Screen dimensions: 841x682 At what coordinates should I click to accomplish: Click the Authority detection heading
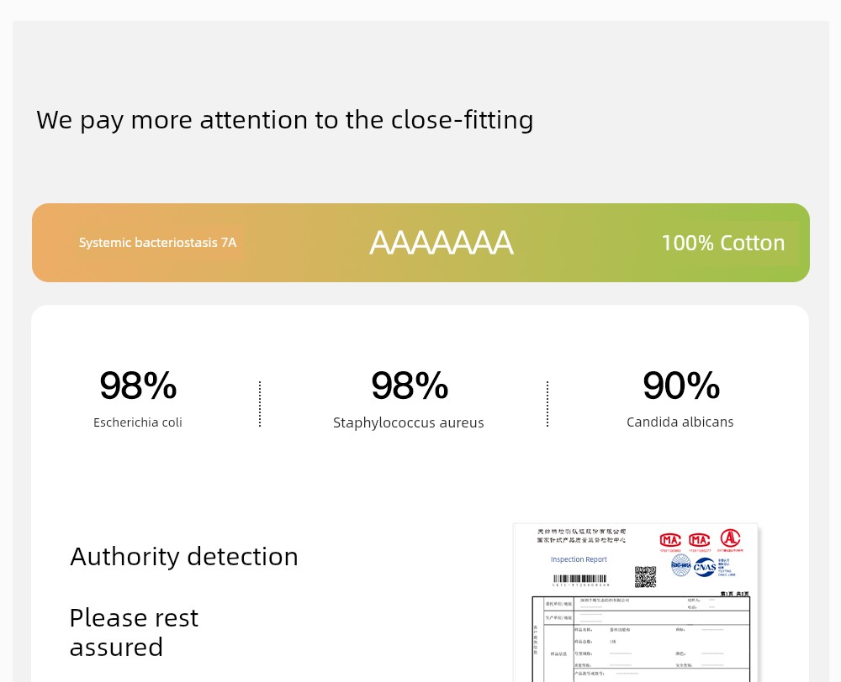[x=184, y=556]
